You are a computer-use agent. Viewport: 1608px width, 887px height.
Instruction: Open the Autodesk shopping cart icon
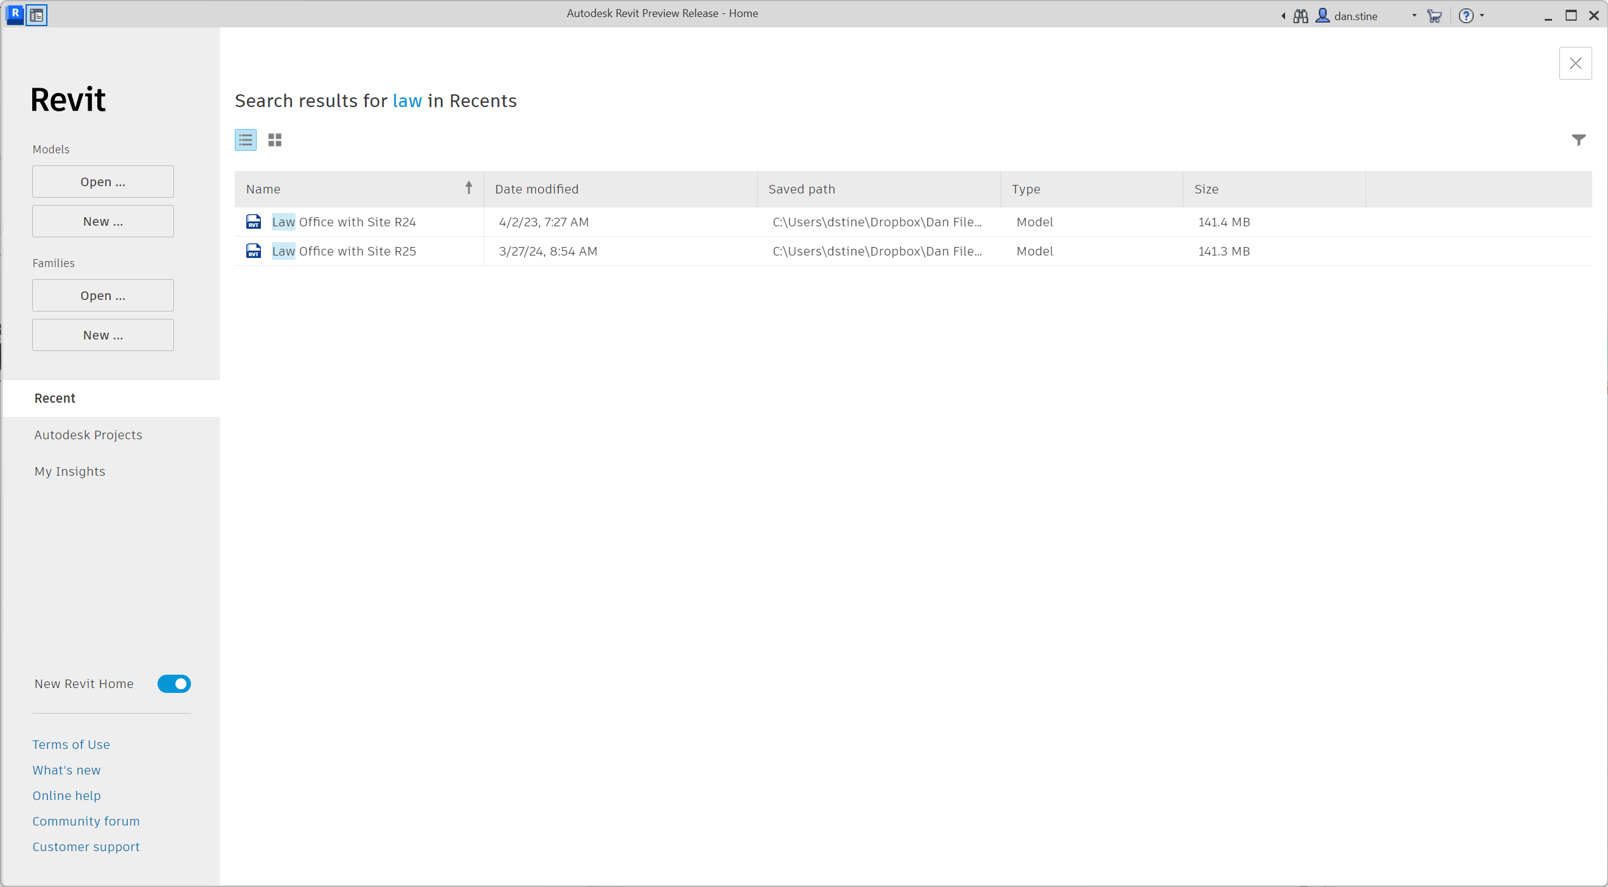pyautogui.click(x=1434, y=16)
